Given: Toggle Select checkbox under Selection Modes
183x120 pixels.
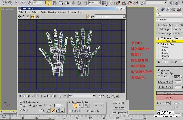Looking at the screenshot, I should coord(70,111).
